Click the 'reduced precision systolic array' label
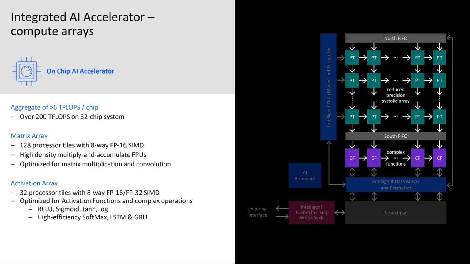 point(395,95)
